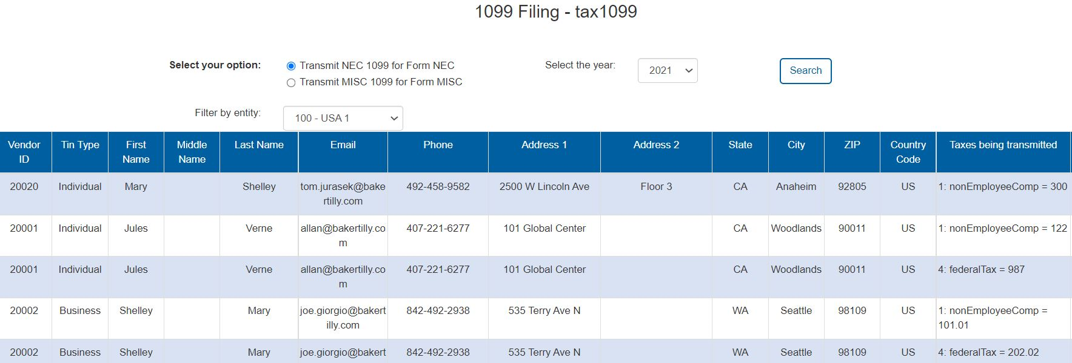This screenshot has width=1072, height=363.
Task: Click the Address 1 column header
Action: tap(544, 145)
